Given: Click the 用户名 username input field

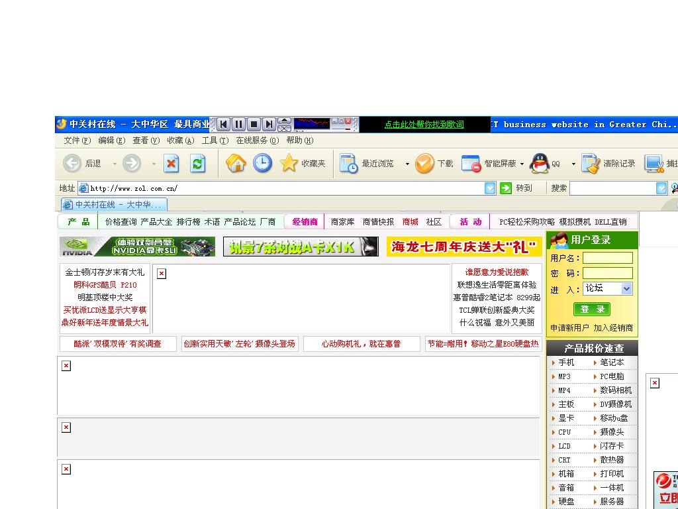Looking at the screenshot, I should (607, 258).
